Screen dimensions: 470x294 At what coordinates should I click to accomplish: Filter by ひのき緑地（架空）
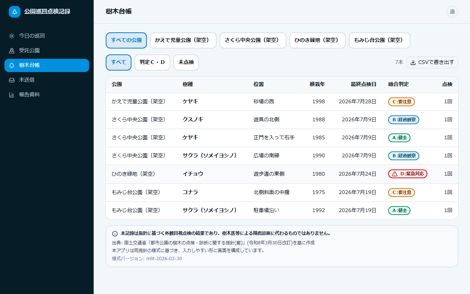click(x=318, y=40)
